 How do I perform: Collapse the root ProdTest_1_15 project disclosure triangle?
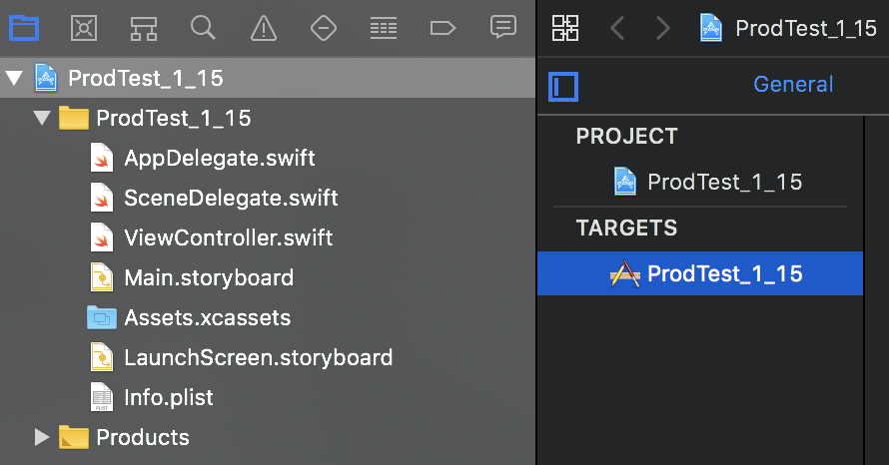coord(14,78)
